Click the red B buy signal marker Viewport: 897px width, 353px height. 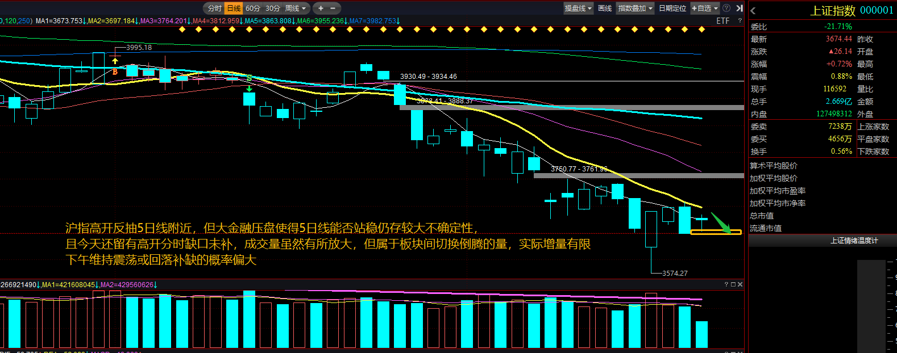click(x=115, y=72)
